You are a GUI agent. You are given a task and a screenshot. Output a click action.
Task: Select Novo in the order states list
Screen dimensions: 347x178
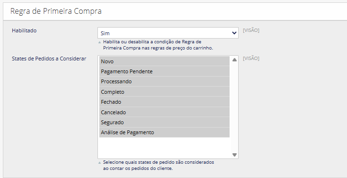[x=164, y=61]
